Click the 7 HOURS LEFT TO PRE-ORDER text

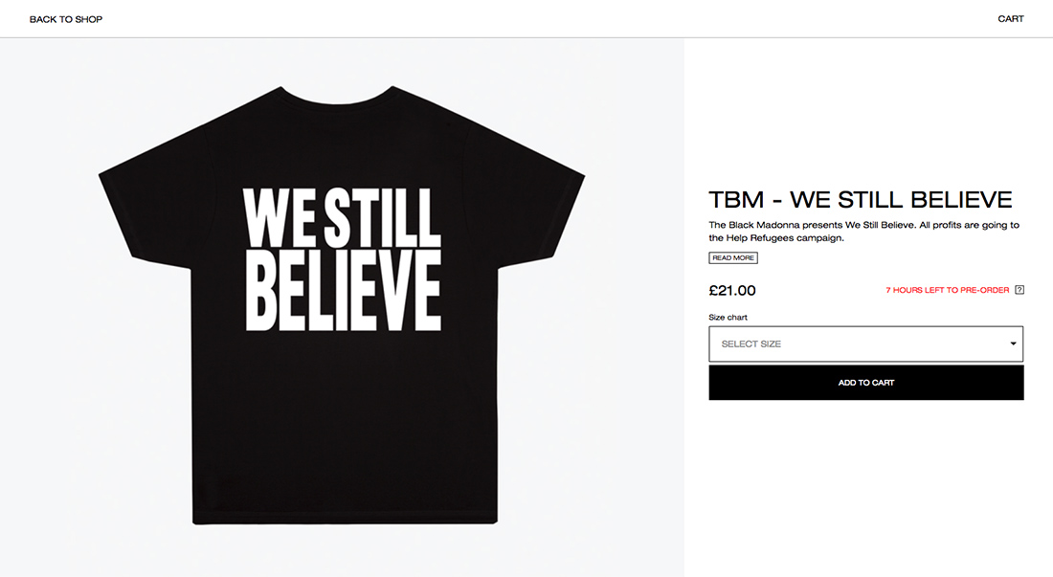947,290
